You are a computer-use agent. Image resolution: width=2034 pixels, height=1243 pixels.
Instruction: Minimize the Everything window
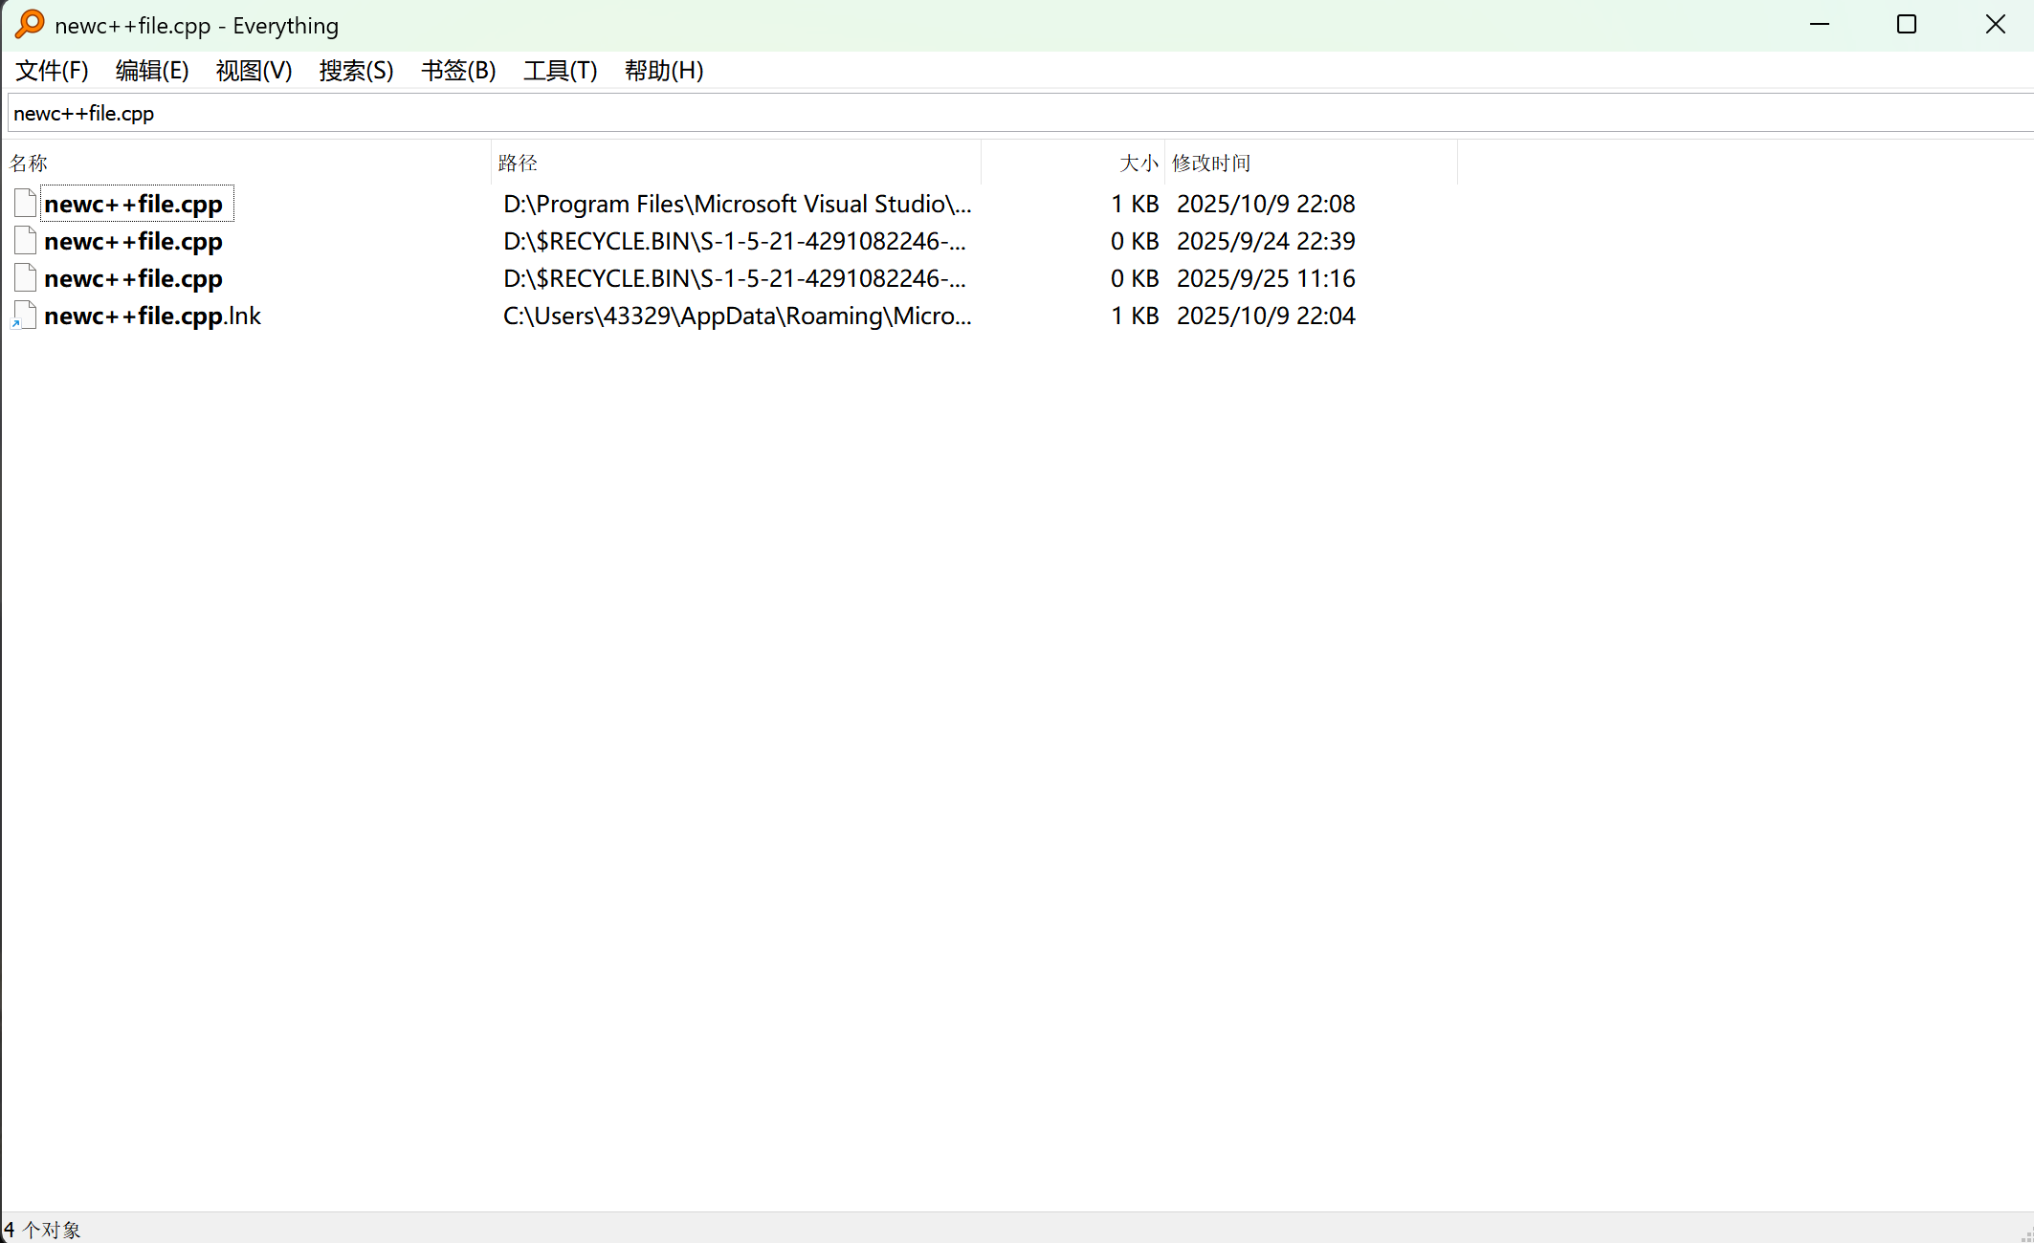1820,25
